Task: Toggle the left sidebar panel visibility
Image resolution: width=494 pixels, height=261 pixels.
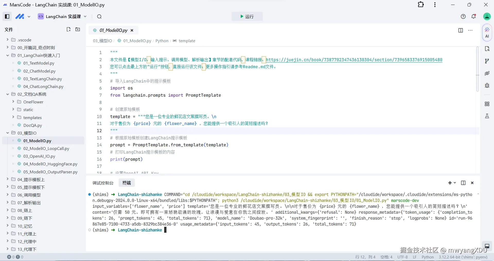Action: 7,16
